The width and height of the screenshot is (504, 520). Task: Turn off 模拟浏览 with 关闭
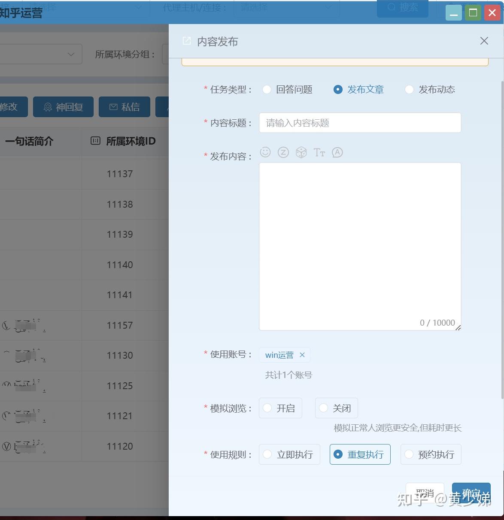[337, 408]
